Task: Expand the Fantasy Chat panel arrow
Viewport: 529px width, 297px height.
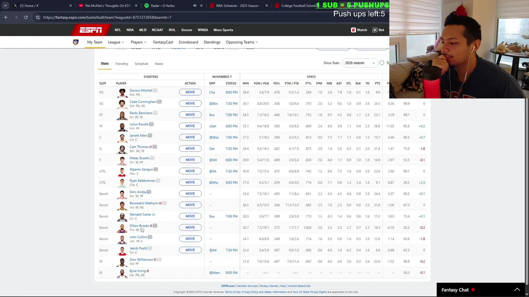Action: pos(517,290)
